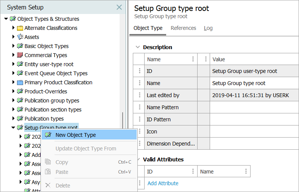Close the System Setup panel
The image size is (299, 192).
click(119, 7)
